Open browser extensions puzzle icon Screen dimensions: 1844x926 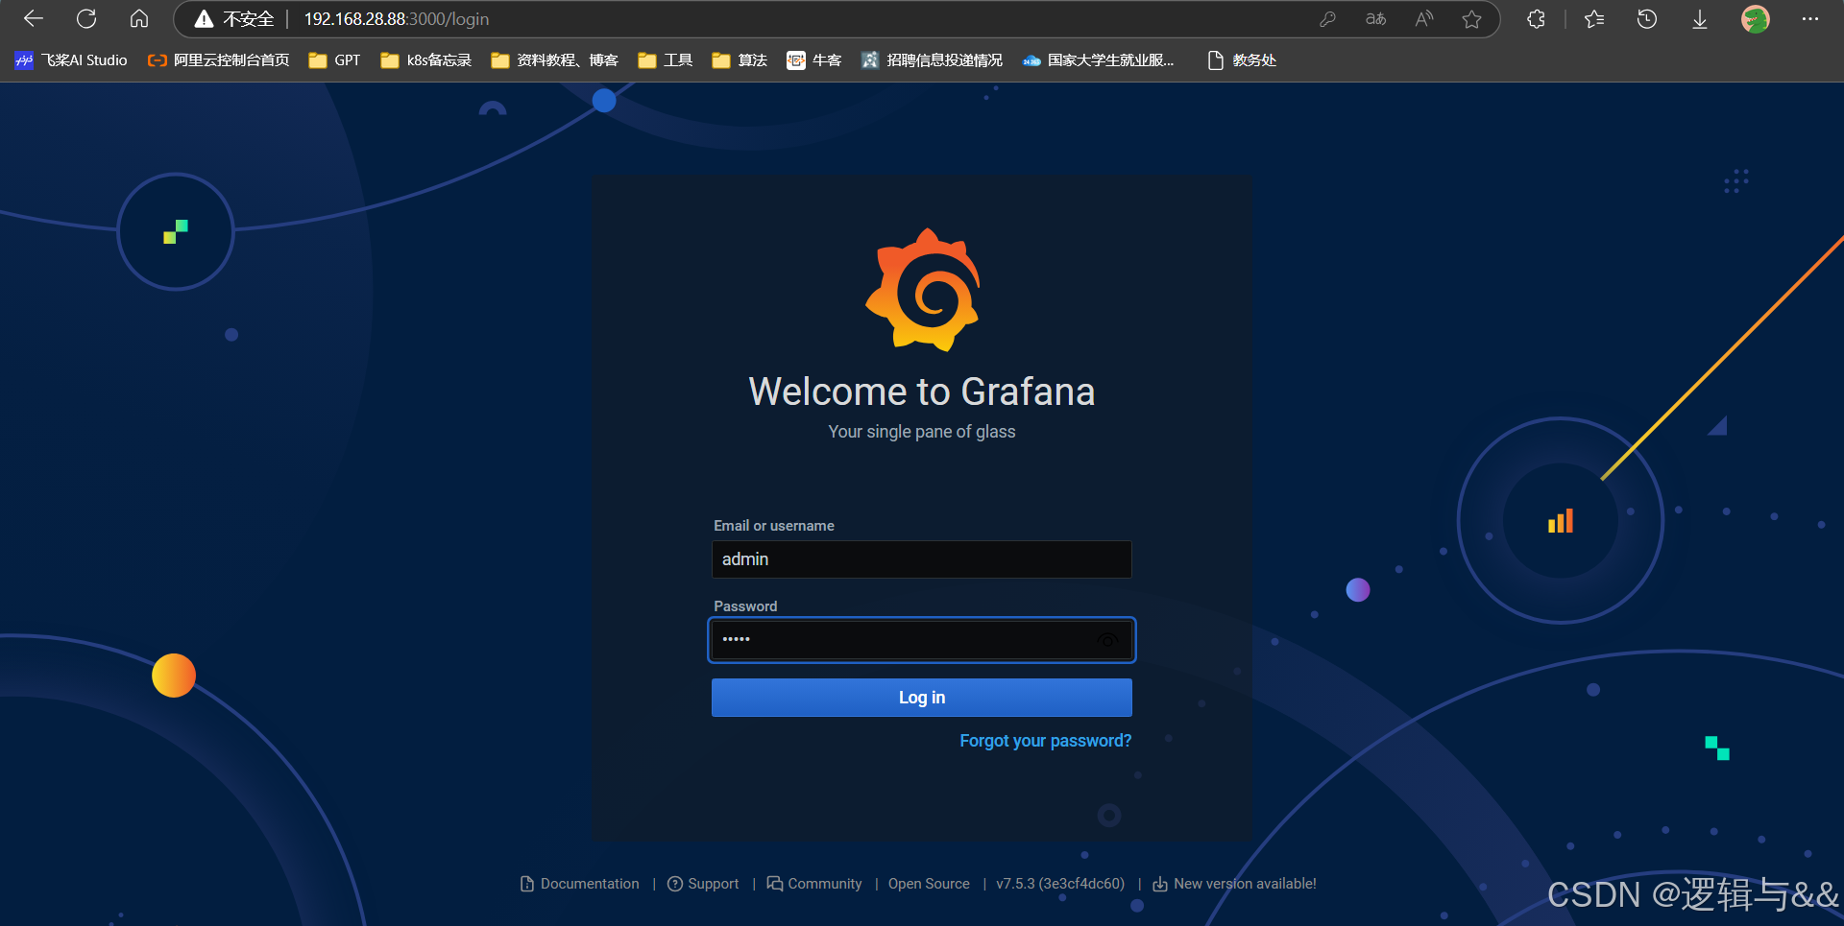1536,19
